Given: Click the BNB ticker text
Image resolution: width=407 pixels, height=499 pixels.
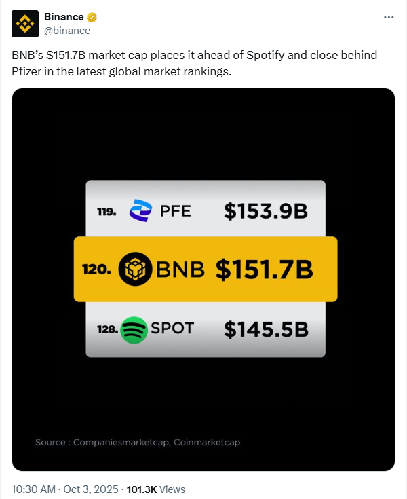Looking at the screenshot, I should 180,270.
